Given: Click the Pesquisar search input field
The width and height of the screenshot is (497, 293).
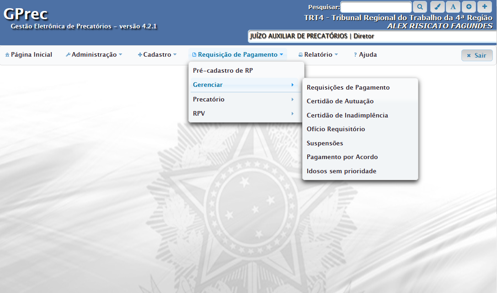Looking at the screenshot, I should [x=376, y=7].
